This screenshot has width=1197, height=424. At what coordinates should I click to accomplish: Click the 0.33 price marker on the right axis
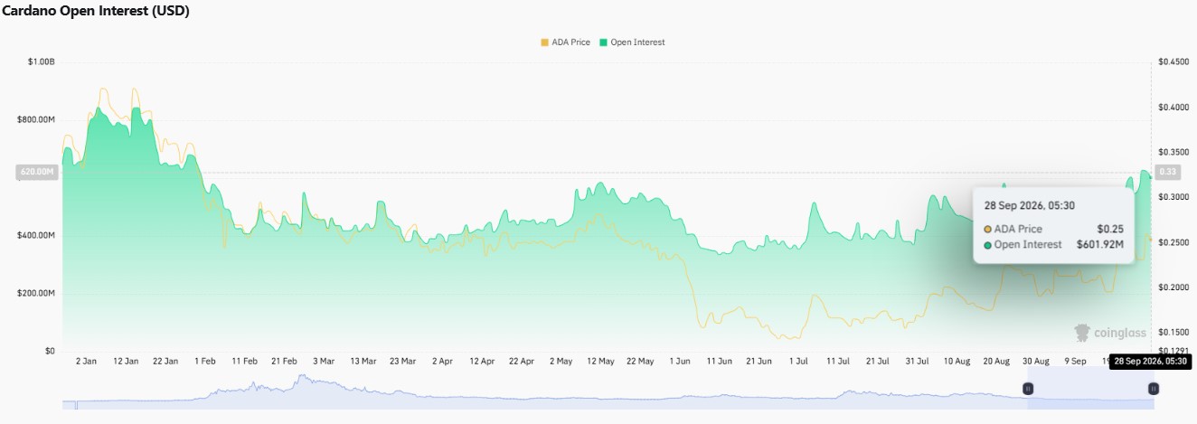(1168, 173)
